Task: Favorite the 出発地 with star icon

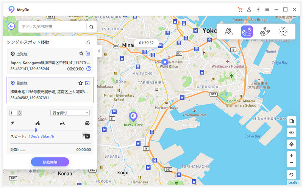Action: 81,53
